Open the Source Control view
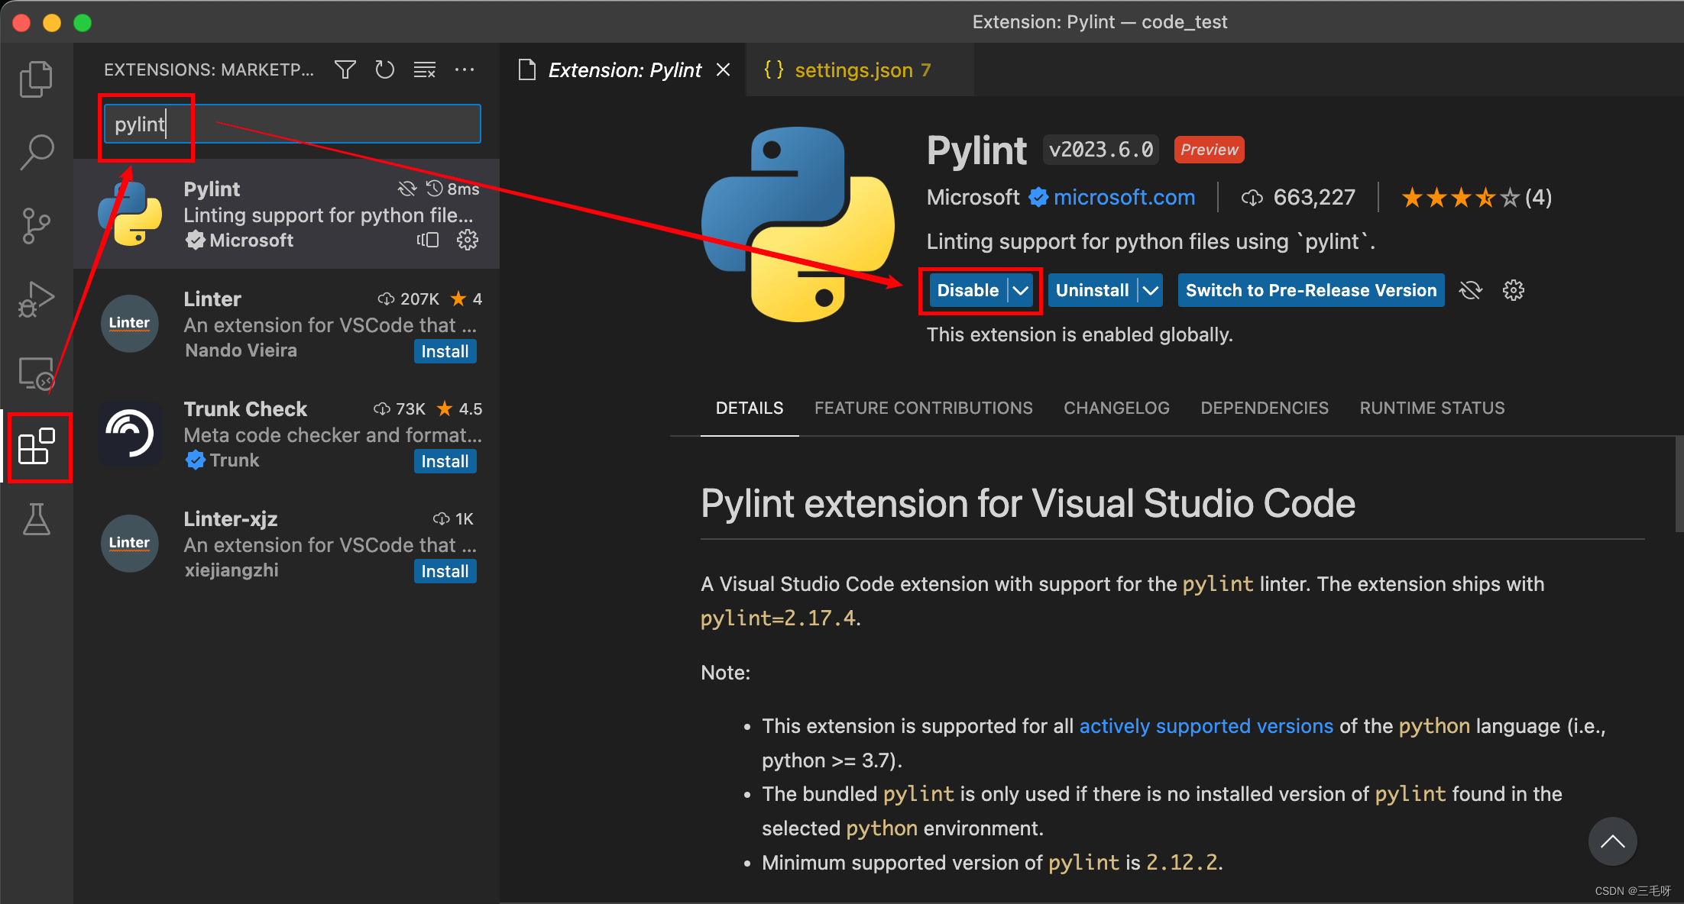The image size is (1684, 904). pyautogui.click(x=36, y=226)
